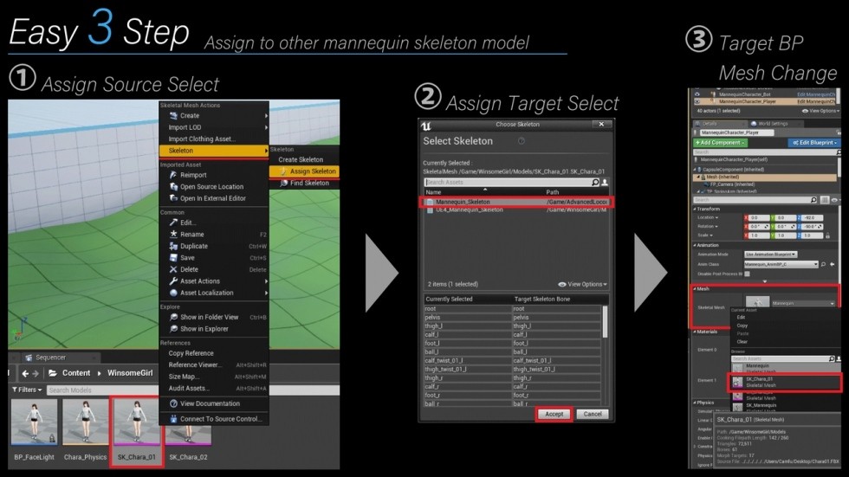Click use-selected arrow next to Anim Class

[833, 264]
